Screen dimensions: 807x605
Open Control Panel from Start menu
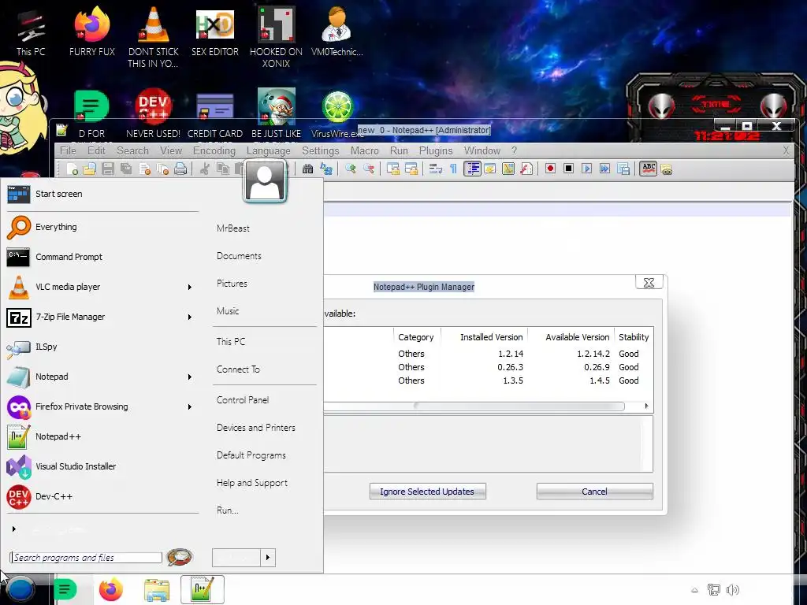point(243,399)
